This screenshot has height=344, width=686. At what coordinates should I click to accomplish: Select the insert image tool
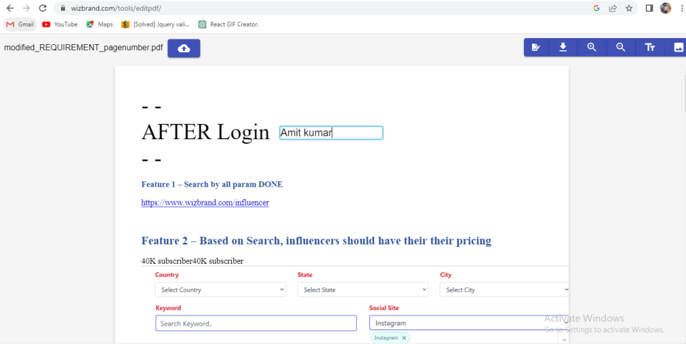pos(678,48)
